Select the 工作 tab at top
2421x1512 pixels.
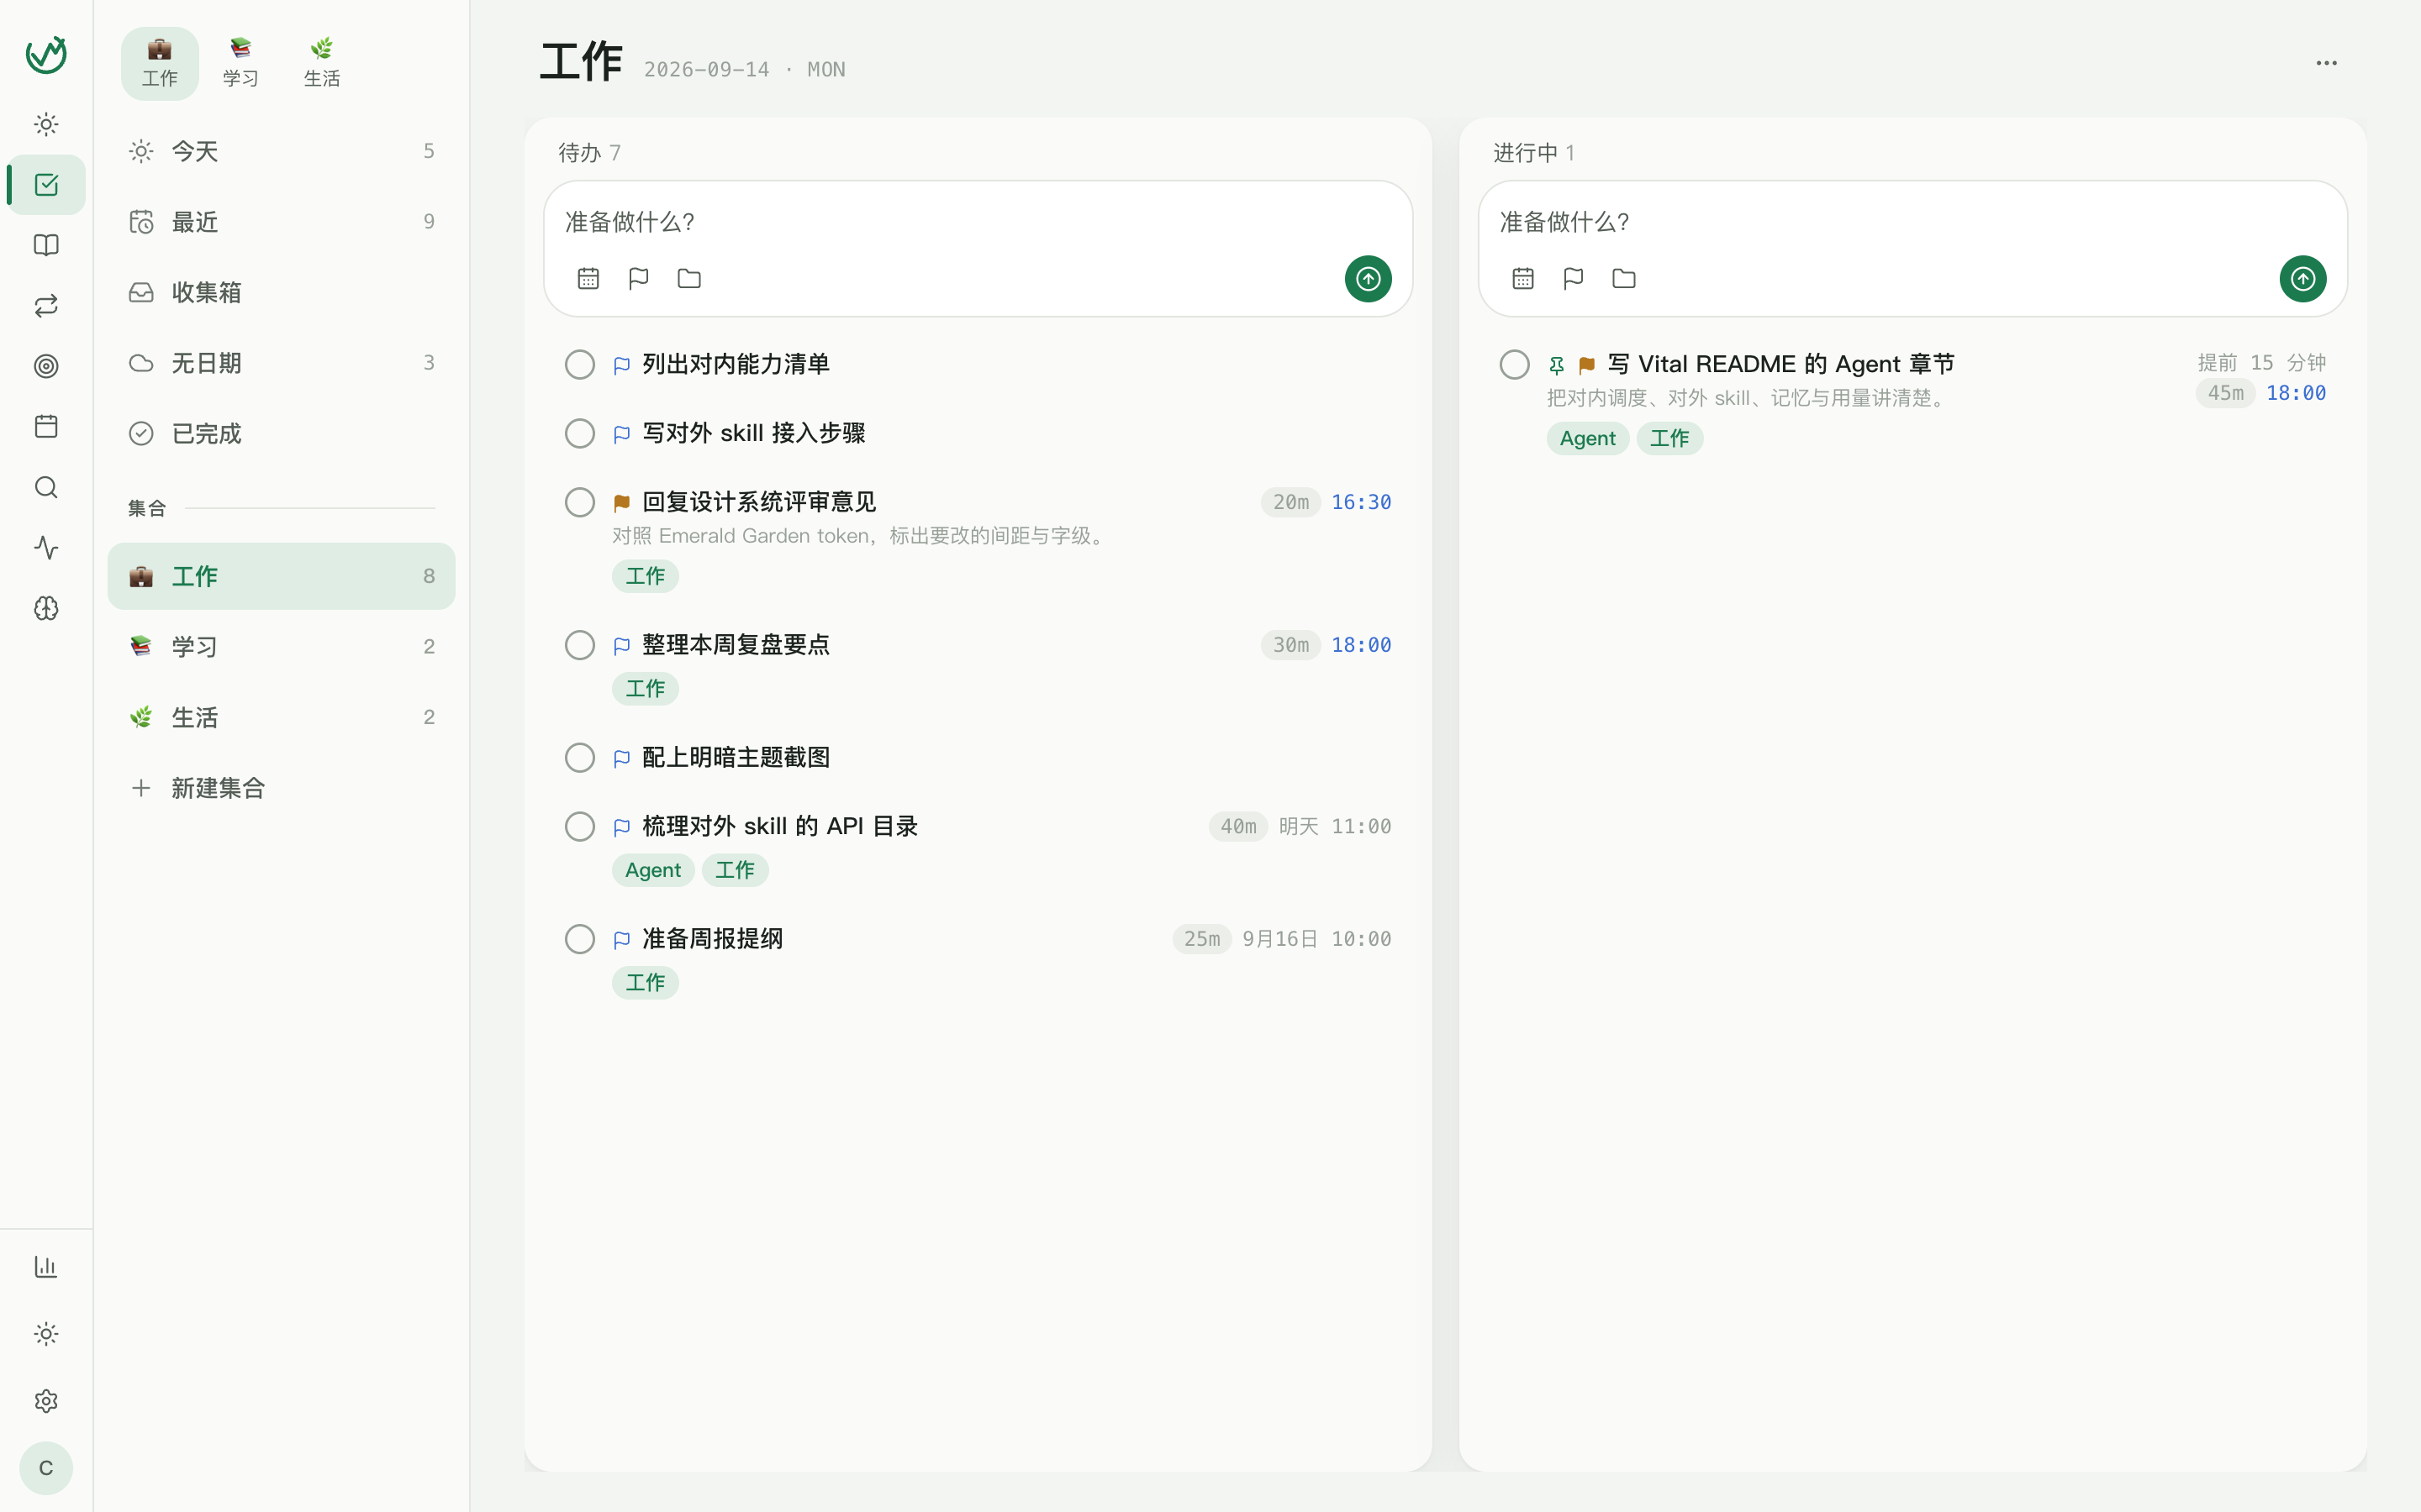click(160, 63)
